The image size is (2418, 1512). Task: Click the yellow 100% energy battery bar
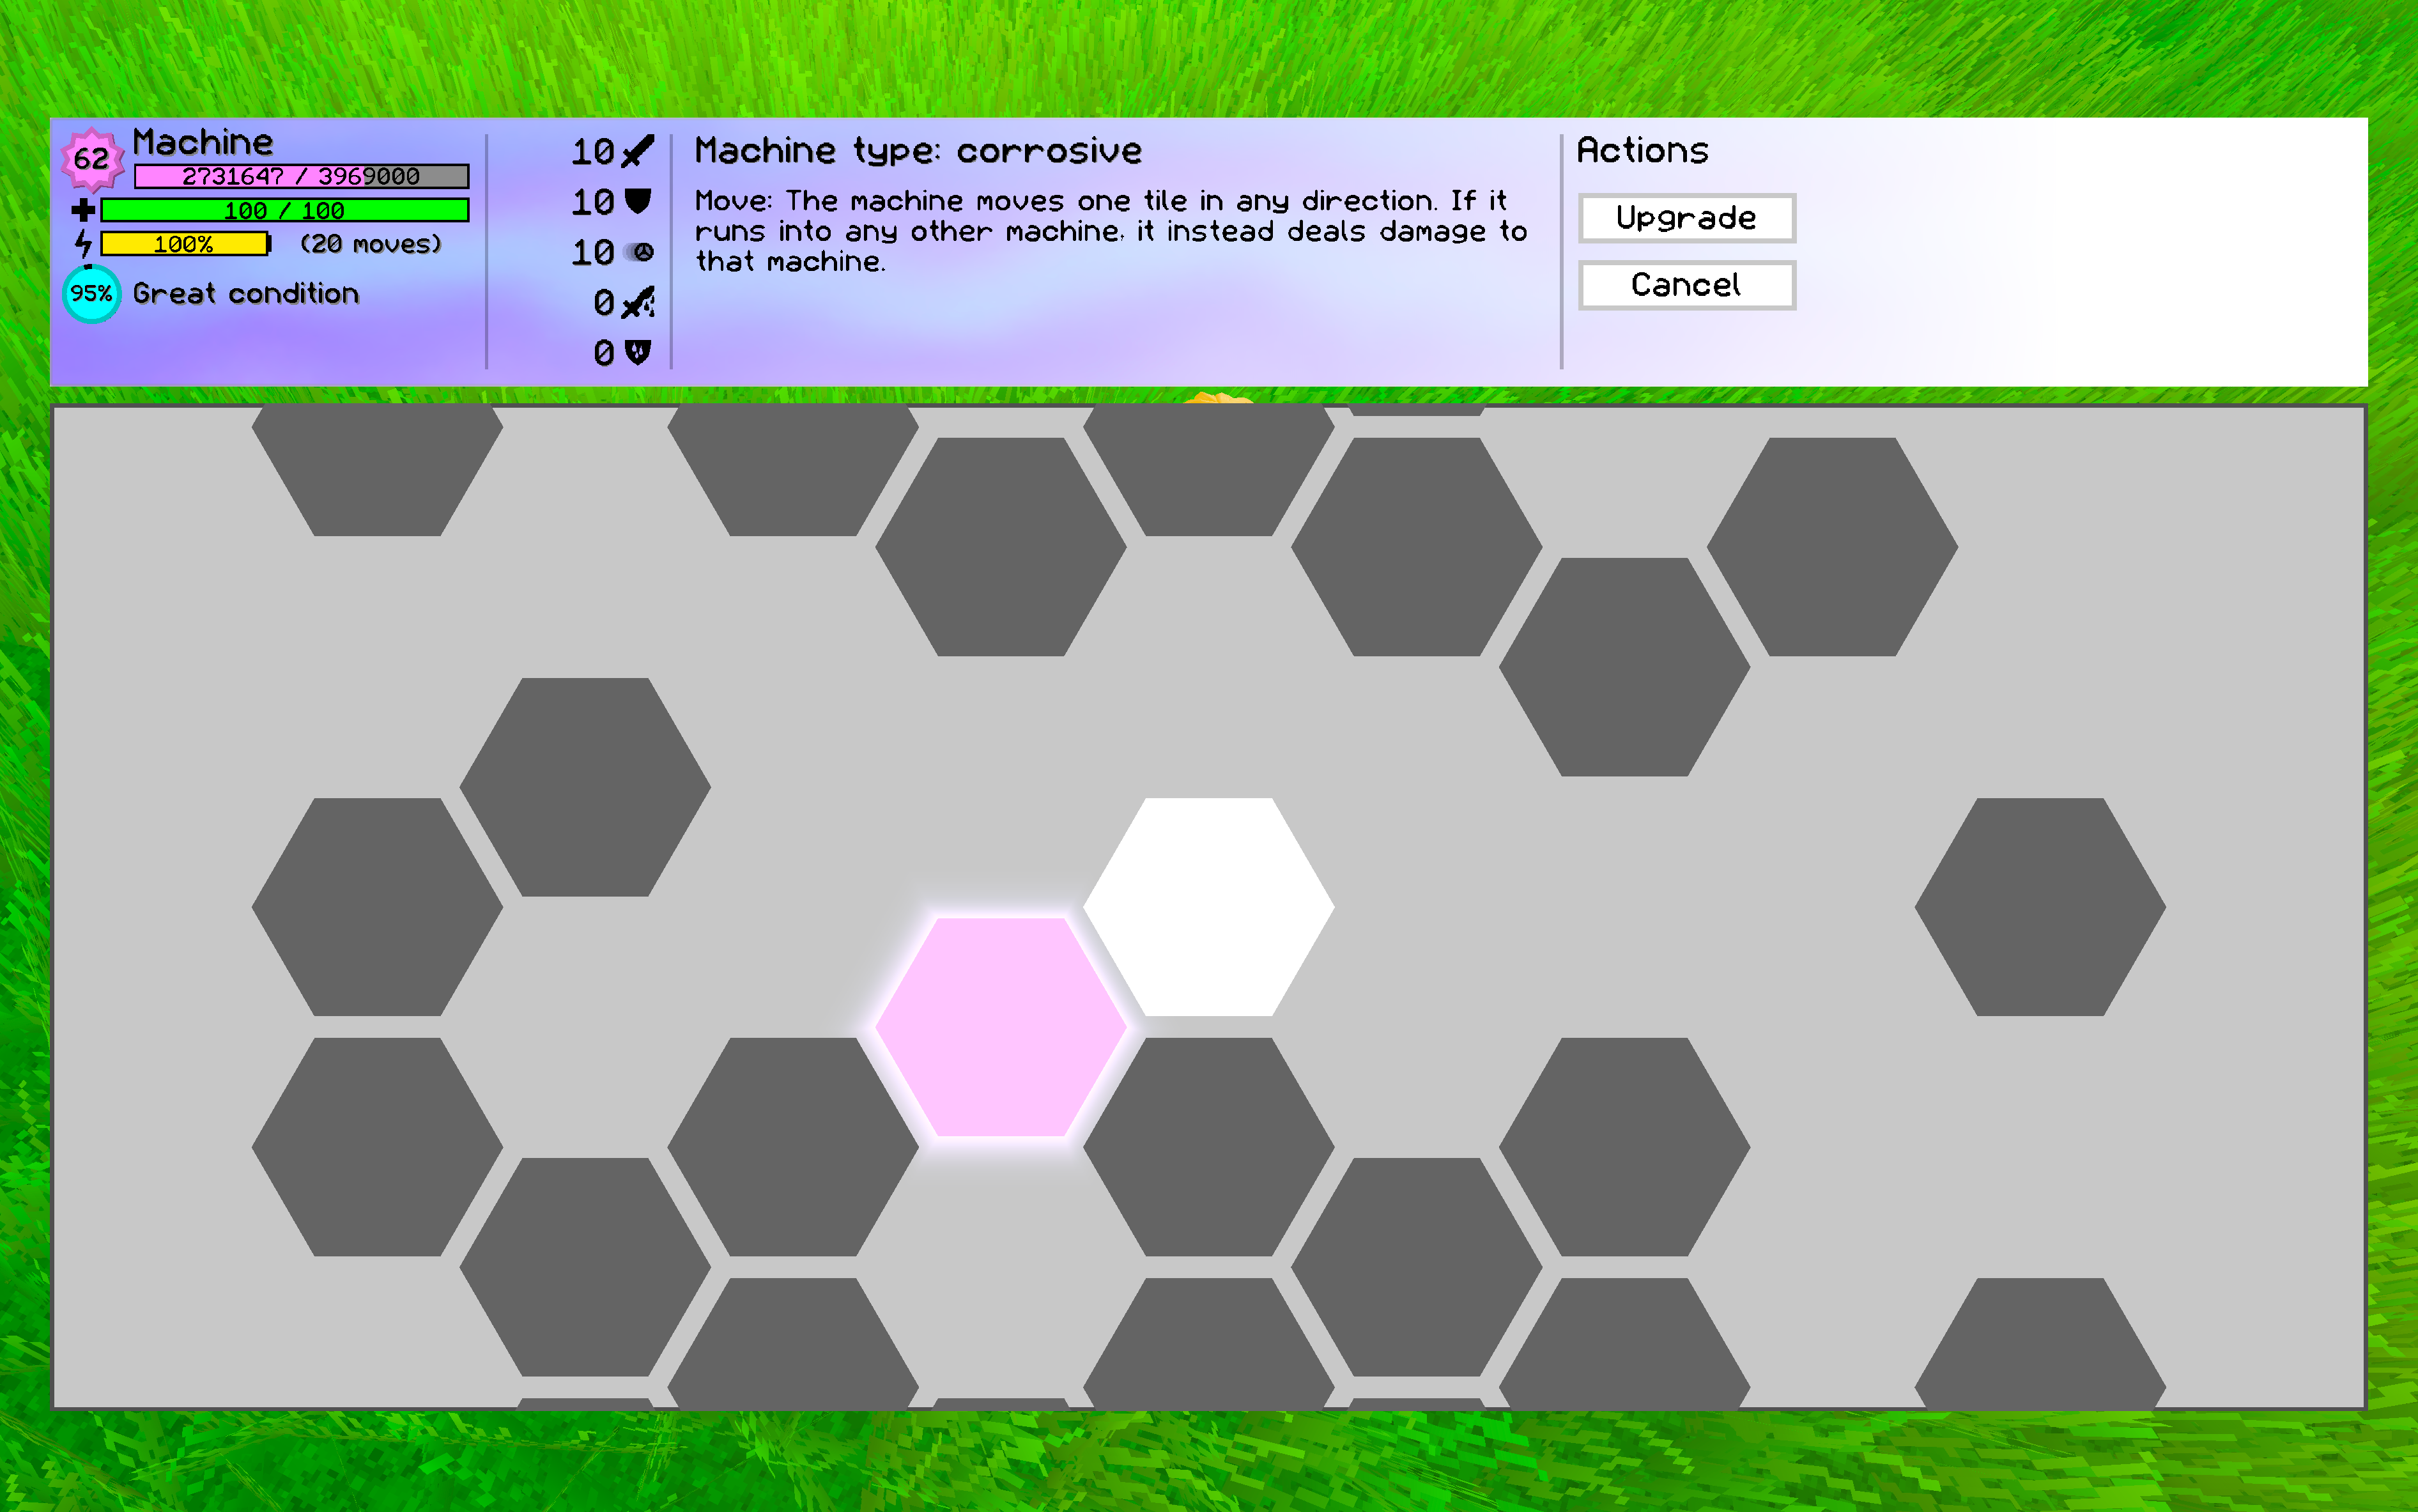185,244
